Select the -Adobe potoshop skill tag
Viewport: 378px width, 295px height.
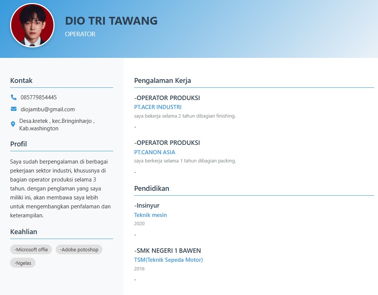click(79, 249)
